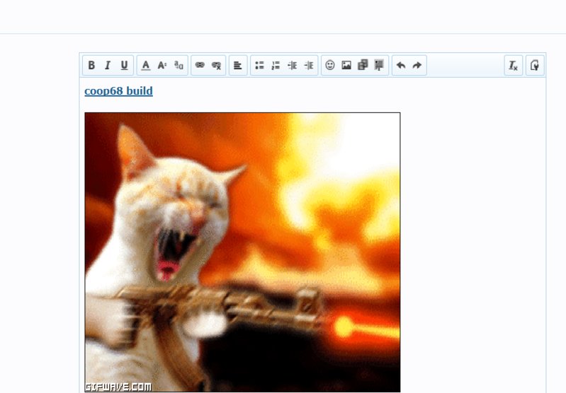Screen dimensions: 566x393
Task: Open the font size option
Action: pos(162,66)
